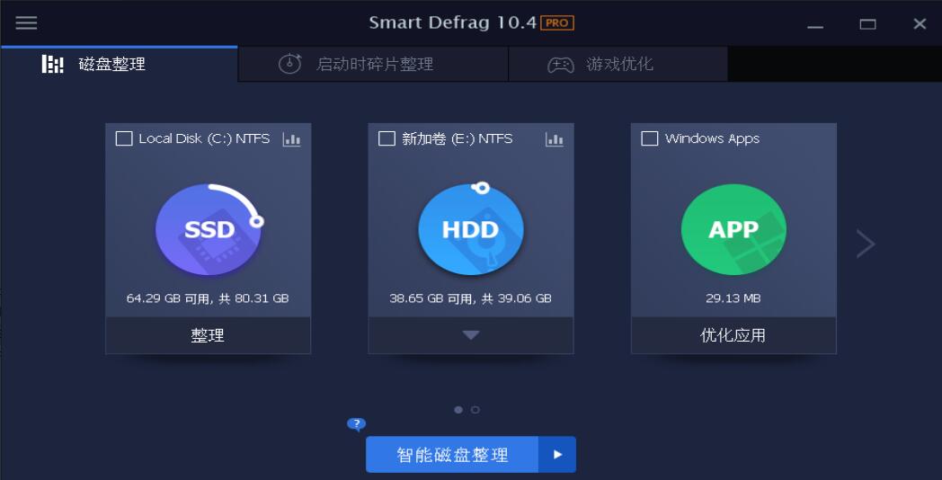Click the 优化应用 button

pos(733,335)
